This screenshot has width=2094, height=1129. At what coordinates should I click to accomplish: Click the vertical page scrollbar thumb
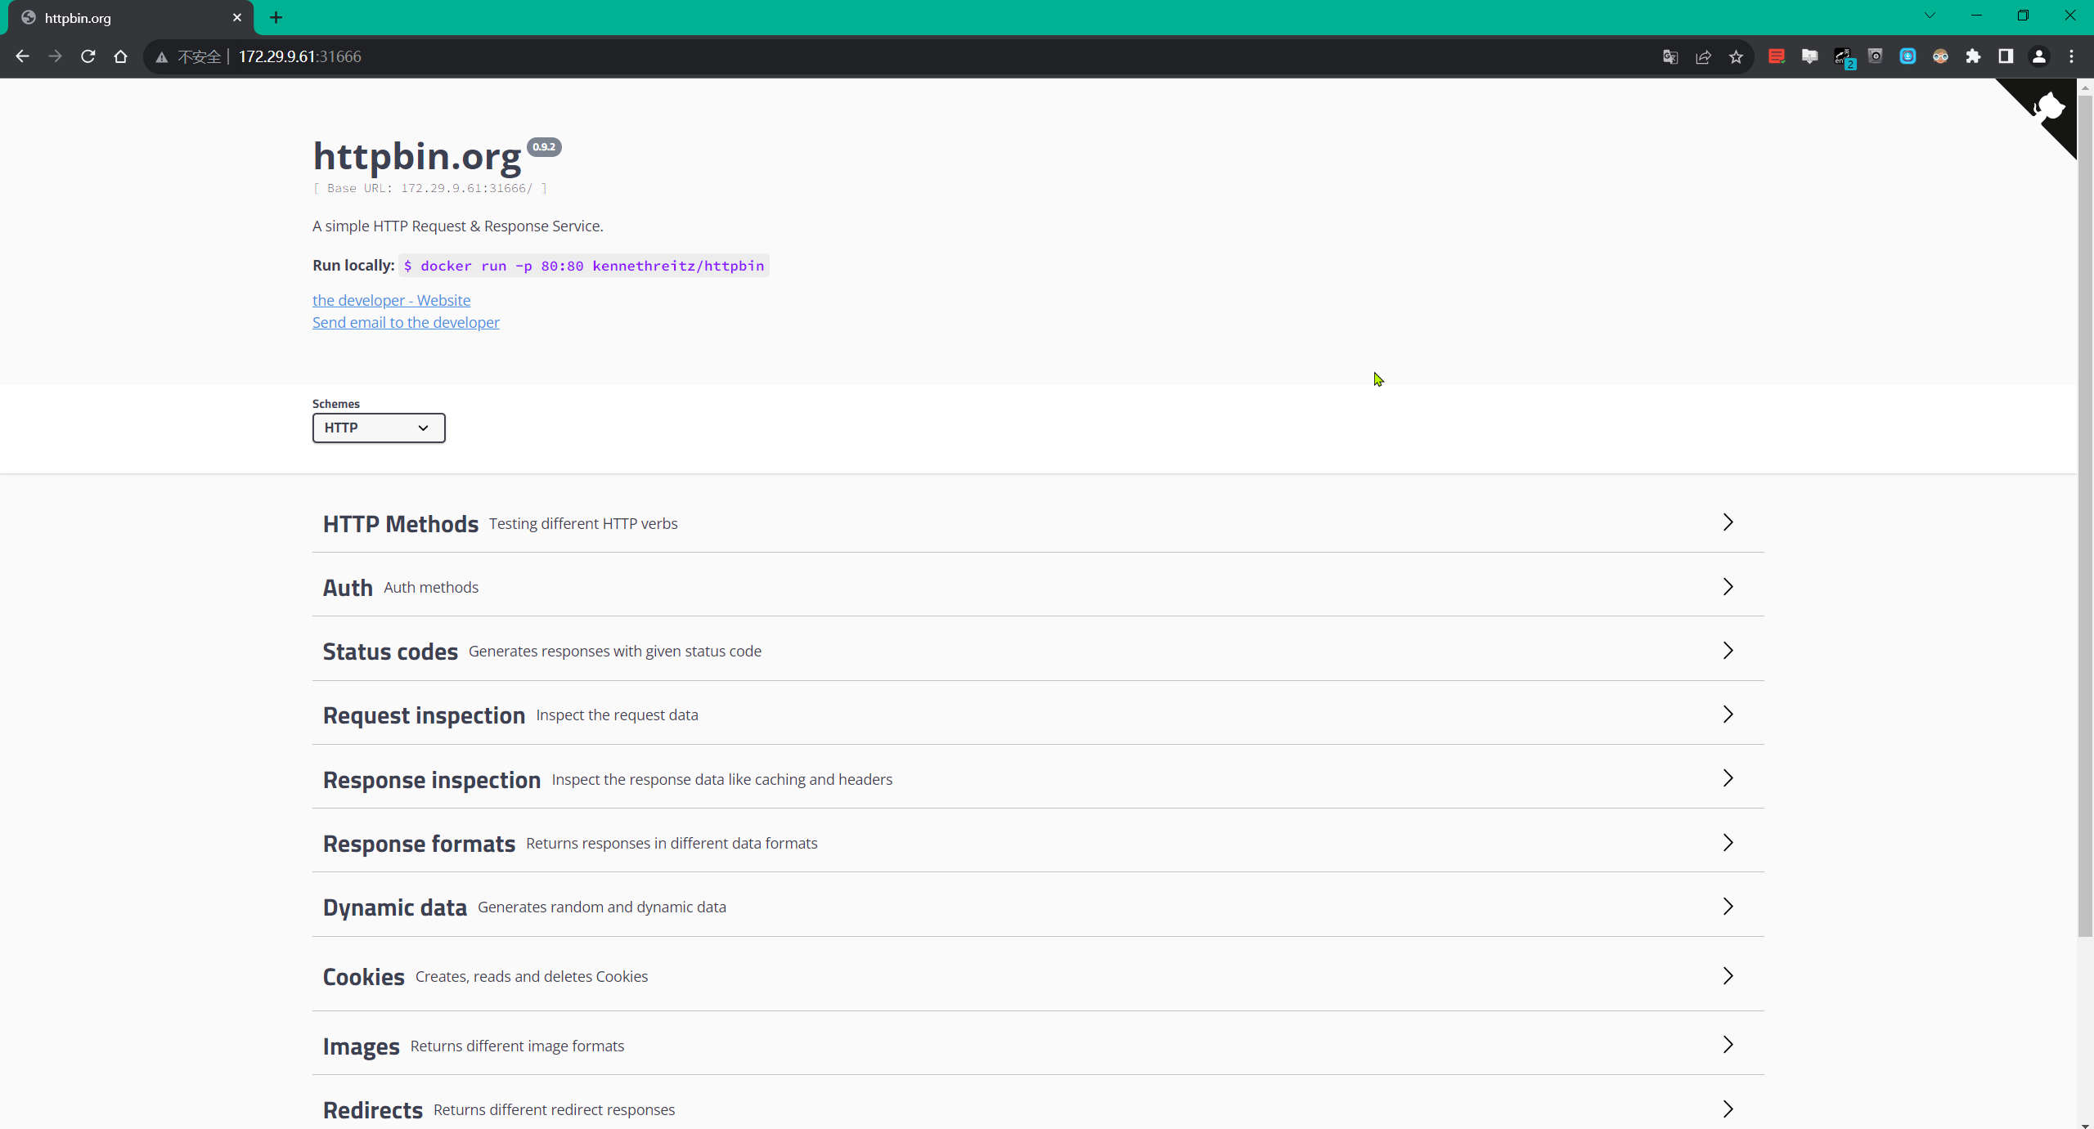[2085, 515]
